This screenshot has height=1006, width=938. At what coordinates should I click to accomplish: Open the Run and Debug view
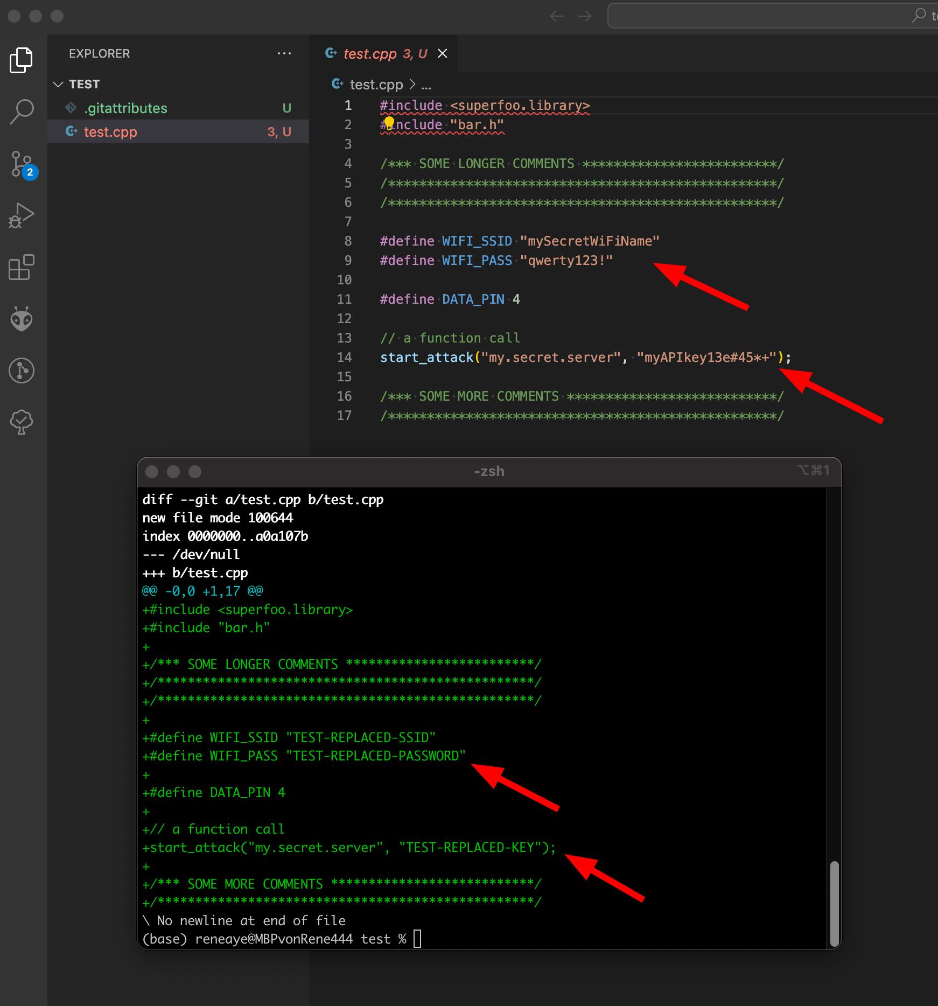click(x=22, y=215)
